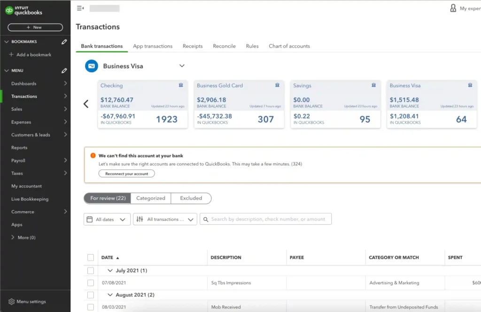Check the July 2021 group checkbox

point(91,271)
